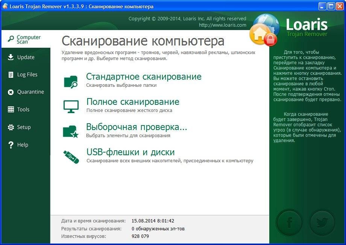The width and height of the screenshot is (346, 245).
Task: Click the Сканировать выбранные папки subtitle
Action: [121, 85]
